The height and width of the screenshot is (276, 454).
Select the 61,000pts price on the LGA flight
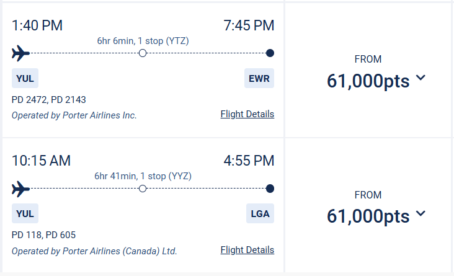(368, 216)
